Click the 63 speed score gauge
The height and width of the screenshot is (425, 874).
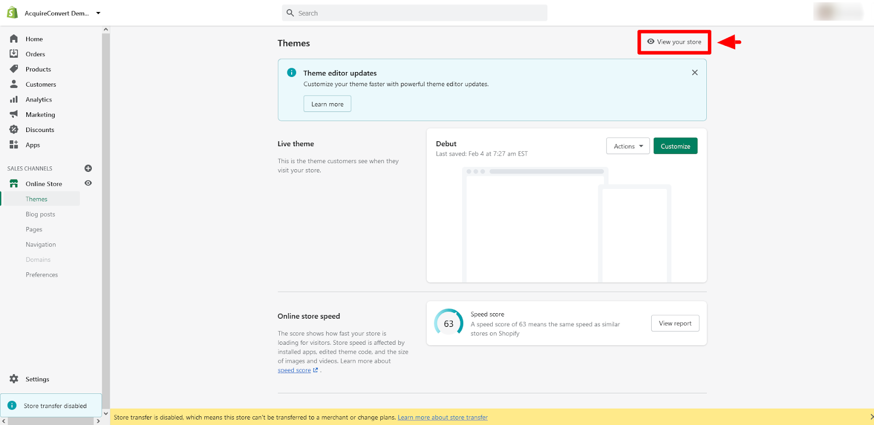pyautogui.click(x=448, y=324)
